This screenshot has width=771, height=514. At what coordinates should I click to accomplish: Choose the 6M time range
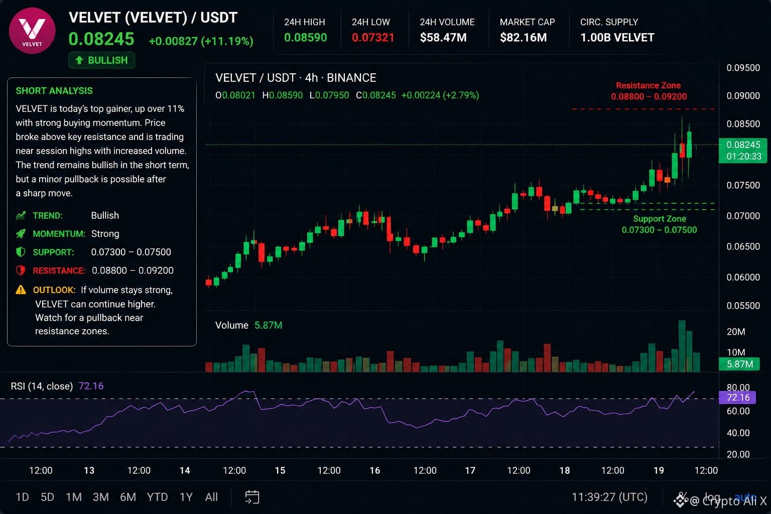[x=128, y=497]
